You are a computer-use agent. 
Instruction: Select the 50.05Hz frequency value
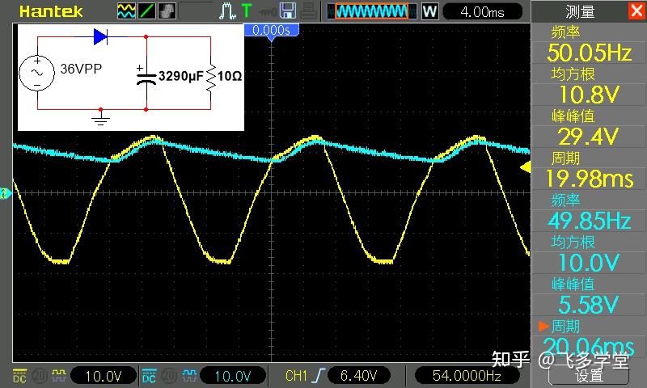pyautogui.click(x=590, y=53)
